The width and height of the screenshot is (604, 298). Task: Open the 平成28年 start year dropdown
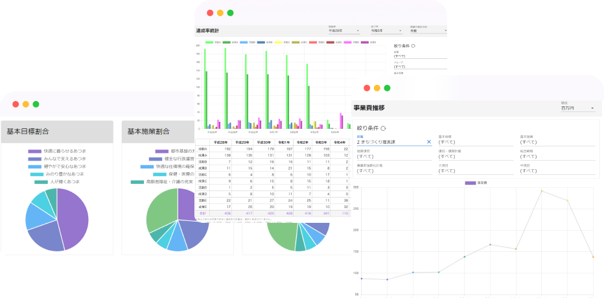coord(343,30)
